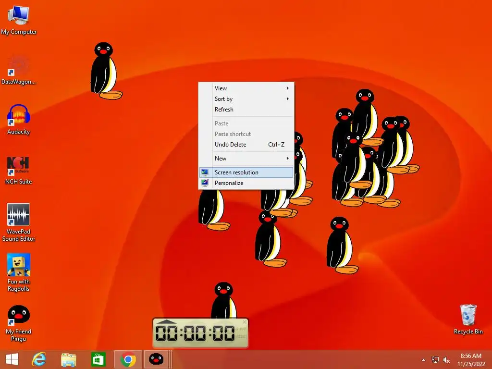Screen dimensions: 492x369
Task: Select the NCH Suite shortcut icon
Action: click(19, 170)
